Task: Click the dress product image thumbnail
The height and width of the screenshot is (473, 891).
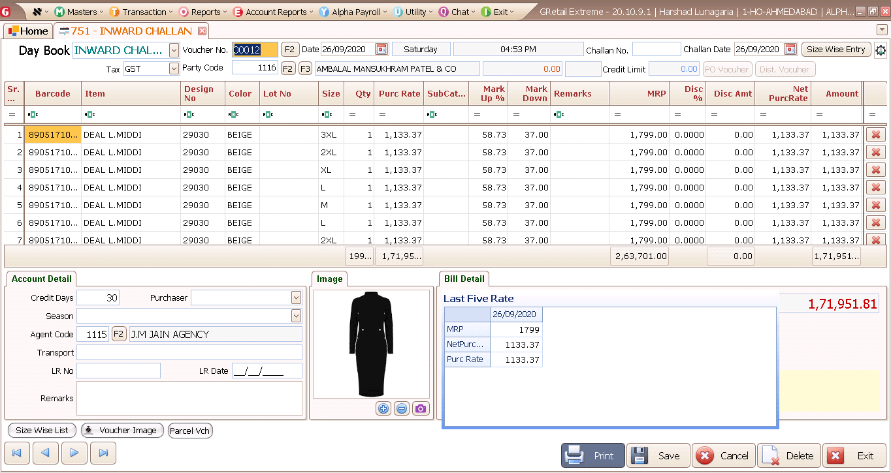Action: pos(372,344)
